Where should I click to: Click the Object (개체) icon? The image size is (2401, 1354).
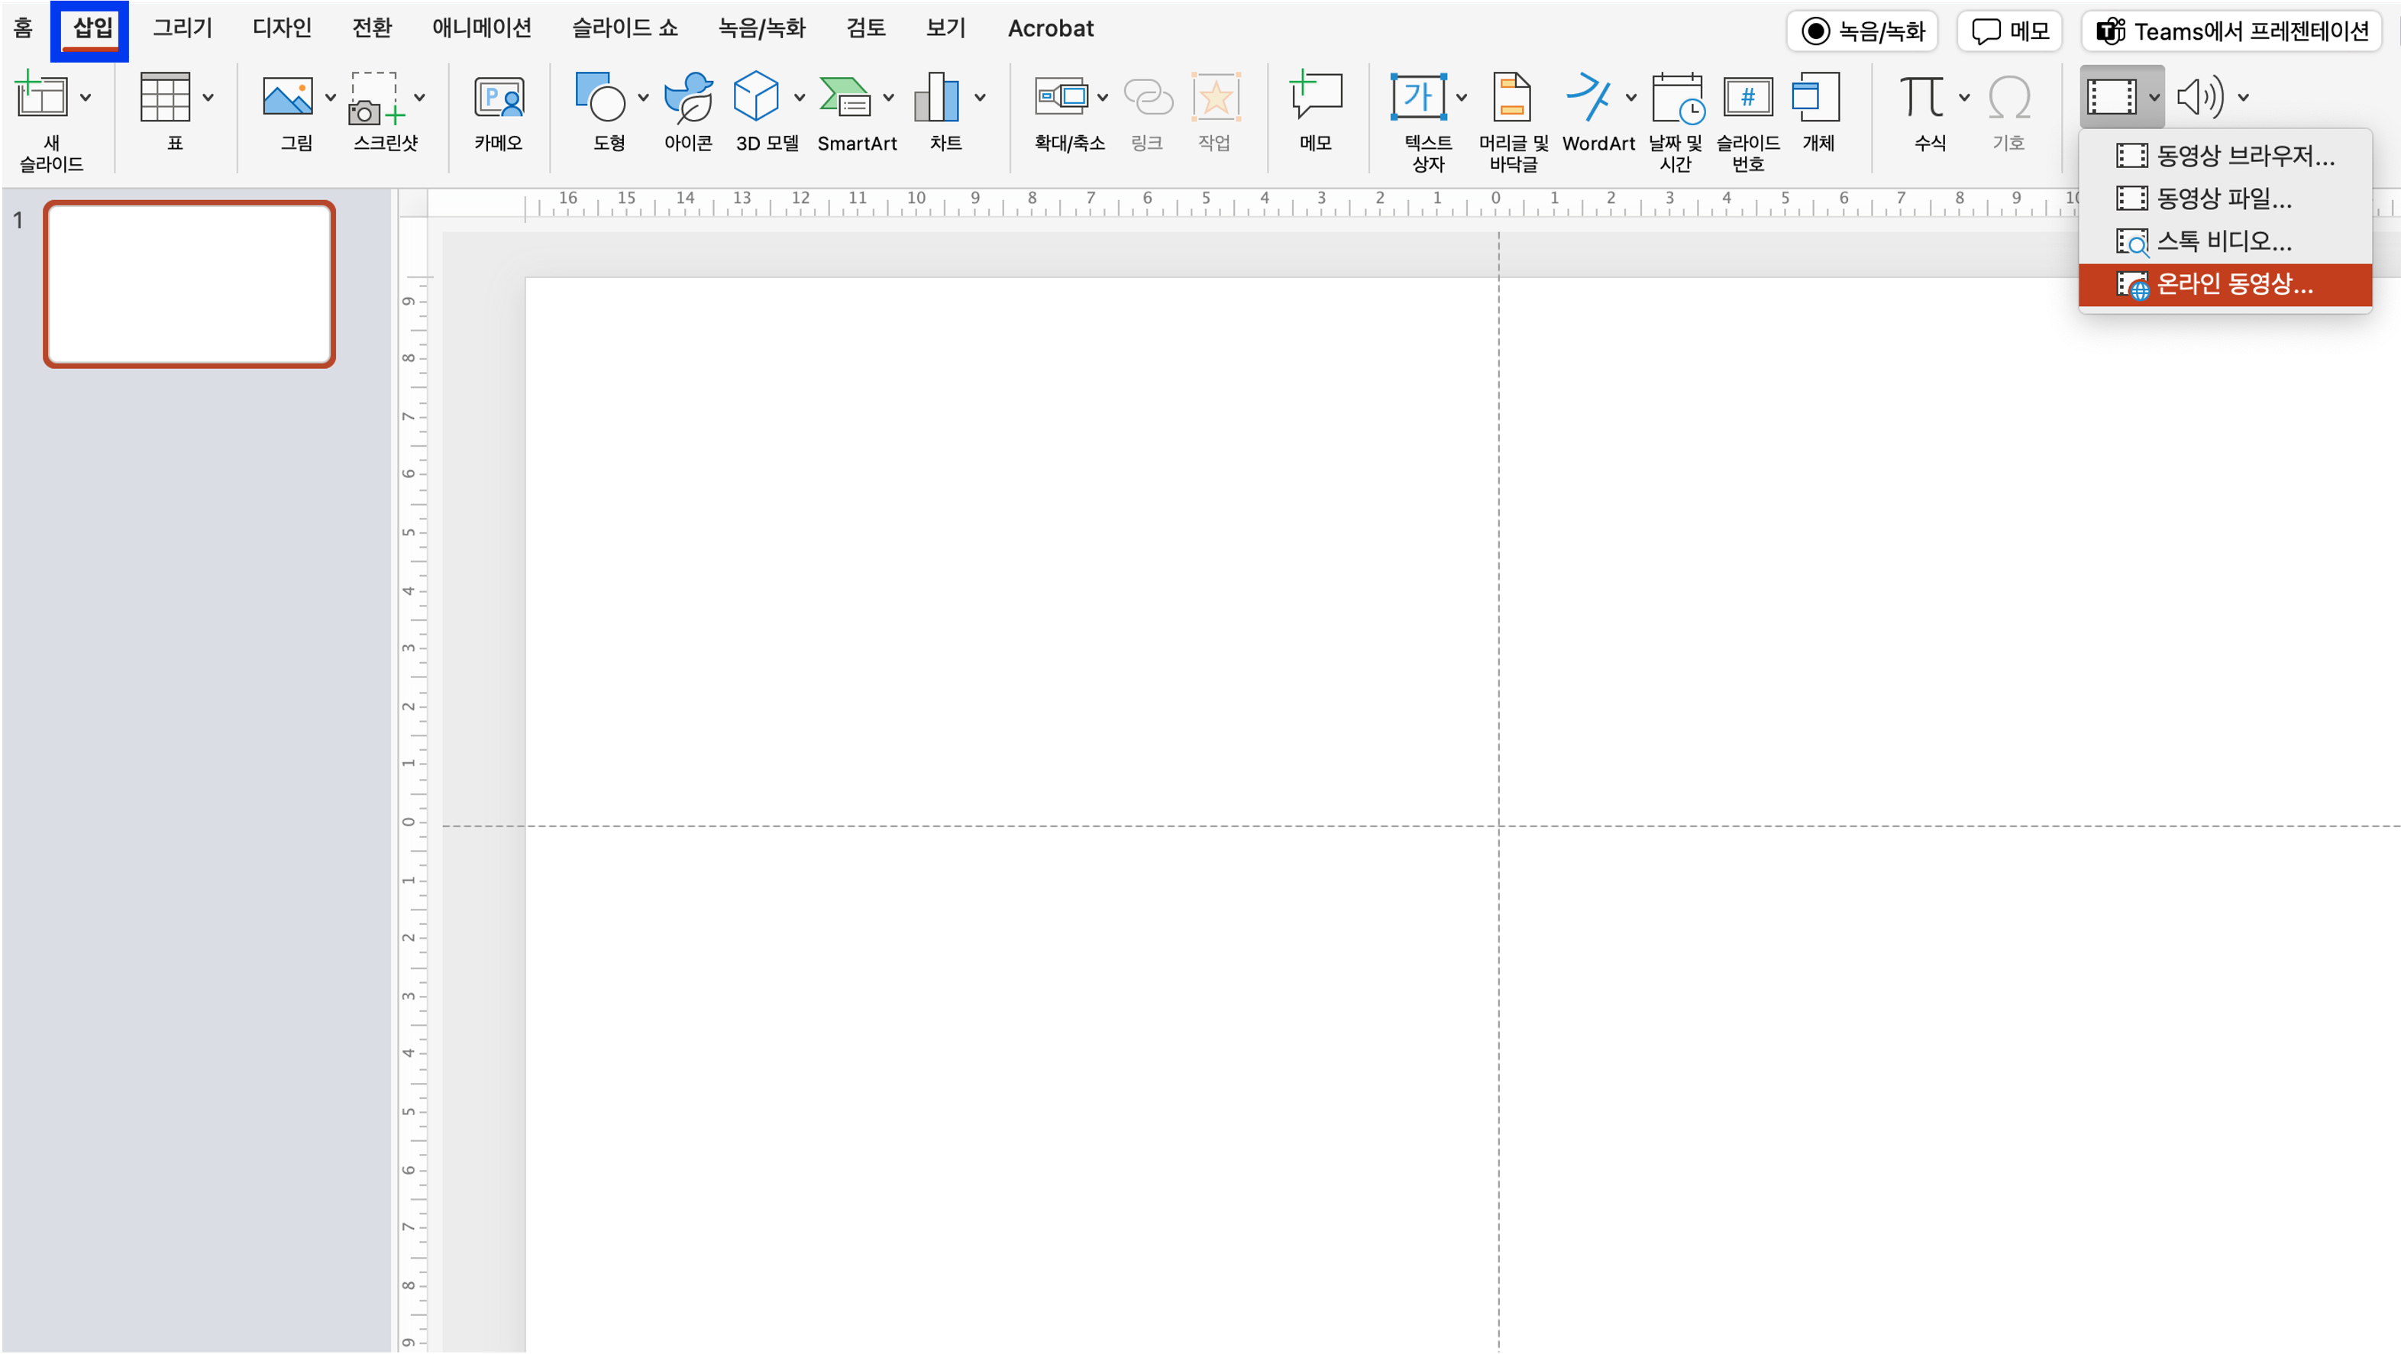pos(1817,96)
